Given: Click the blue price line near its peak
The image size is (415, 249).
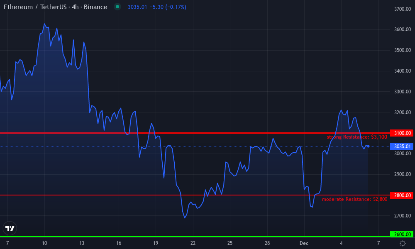Looking at the screenshot, I should pyautogui.click(x=44, y=24).
